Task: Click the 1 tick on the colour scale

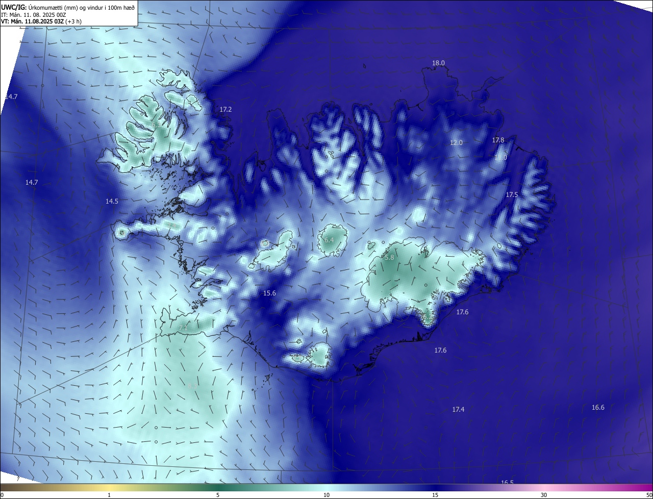Action: [x=109, y=495]
